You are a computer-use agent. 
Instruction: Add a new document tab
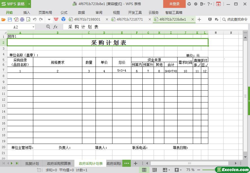[x=199, y=19]
